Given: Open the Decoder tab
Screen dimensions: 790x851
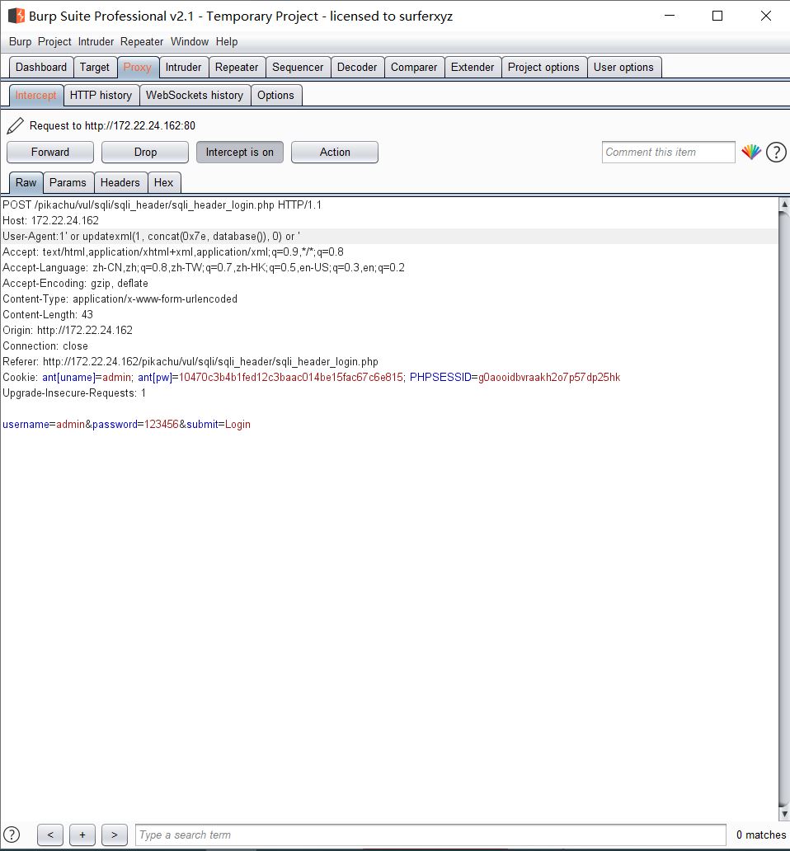Looking at the screenshot, I should (x=357, y=68).
